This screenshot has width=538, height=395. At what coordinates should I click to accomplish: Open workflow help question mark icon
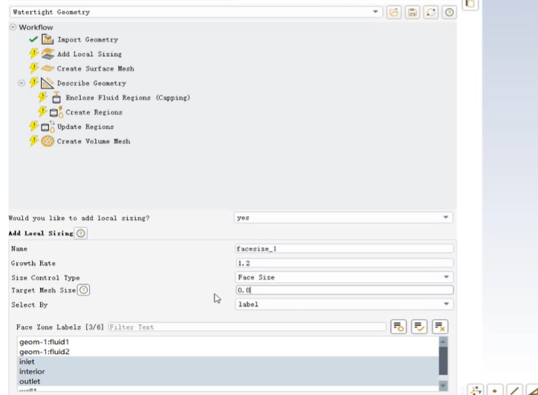[449, 13]
